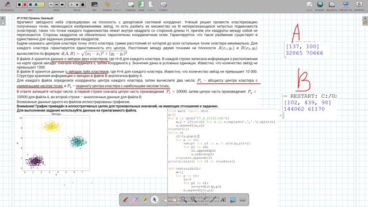This screenshot has width=368, height=207.
Task: Open the OpenBoard main menu
Action: click(359, 6)
